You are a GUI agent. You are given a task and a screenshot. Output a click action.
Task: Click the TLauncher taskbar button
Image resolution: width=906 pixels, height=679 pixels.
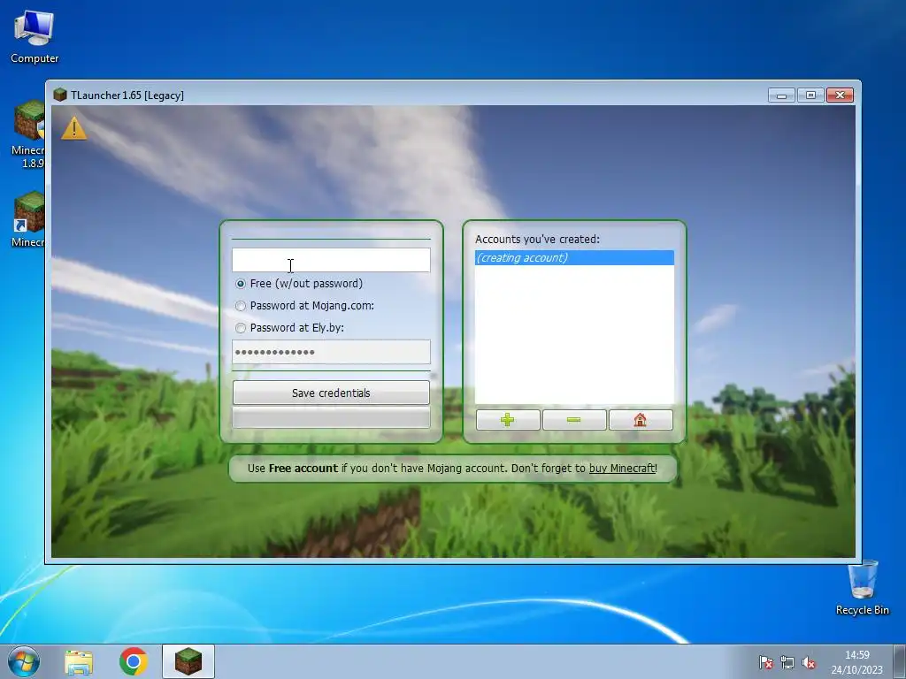188,661
